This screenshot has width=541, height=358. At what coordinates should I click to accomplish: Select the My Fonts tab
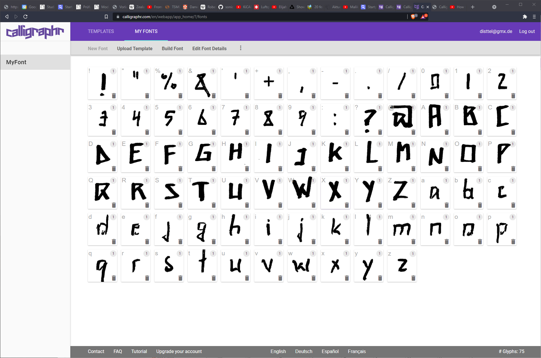[x=146, y=31]
